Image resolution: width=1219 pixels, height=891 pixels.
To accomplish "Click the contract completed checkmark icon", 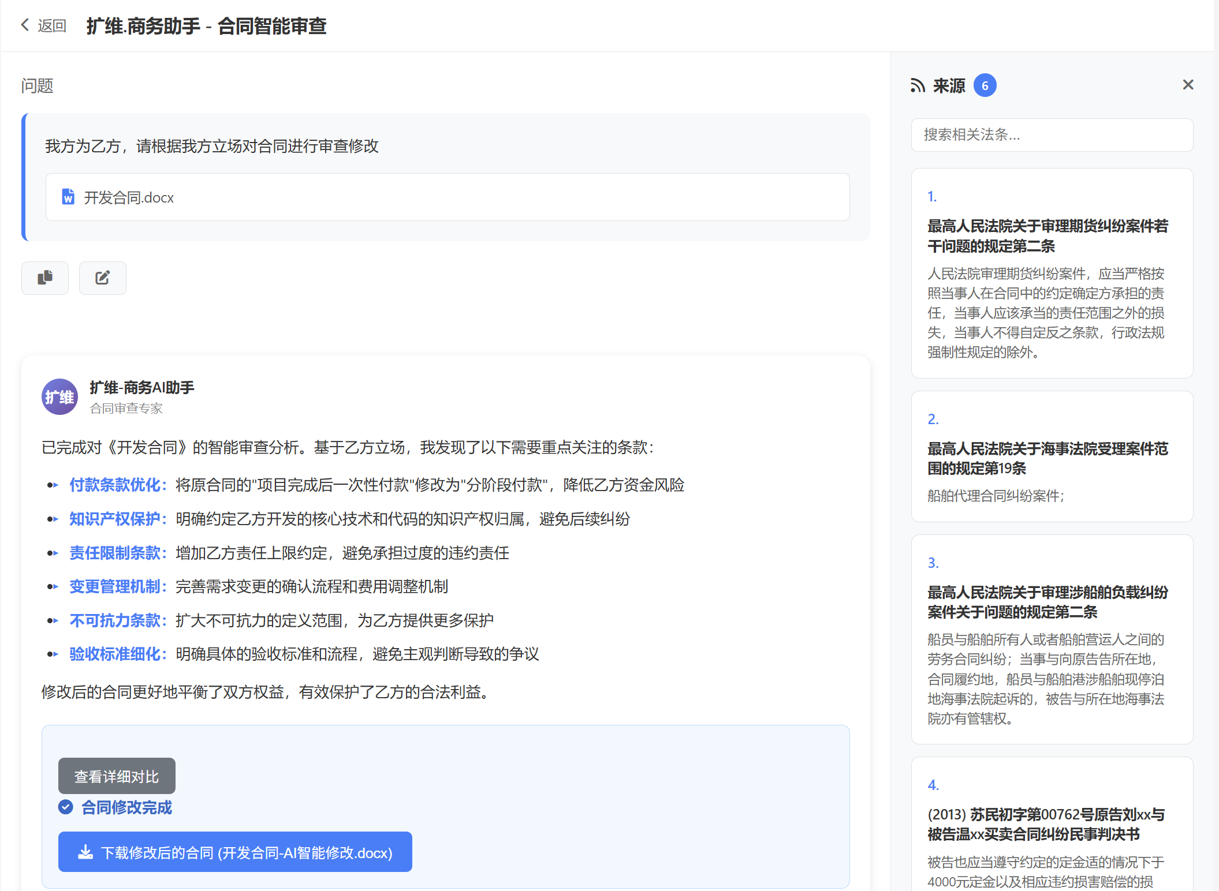I will click(66, 807).
